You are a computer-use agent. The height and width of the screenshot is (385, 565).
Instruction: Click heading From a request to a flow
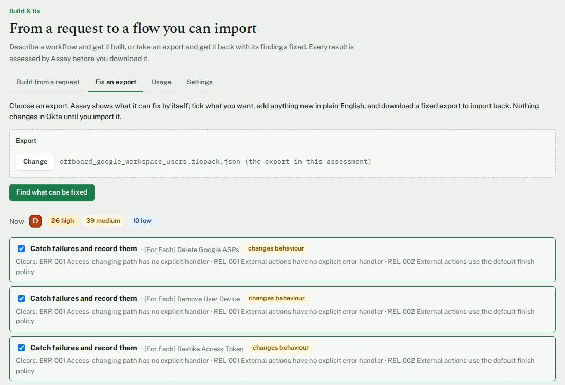[x=133, y=28]
